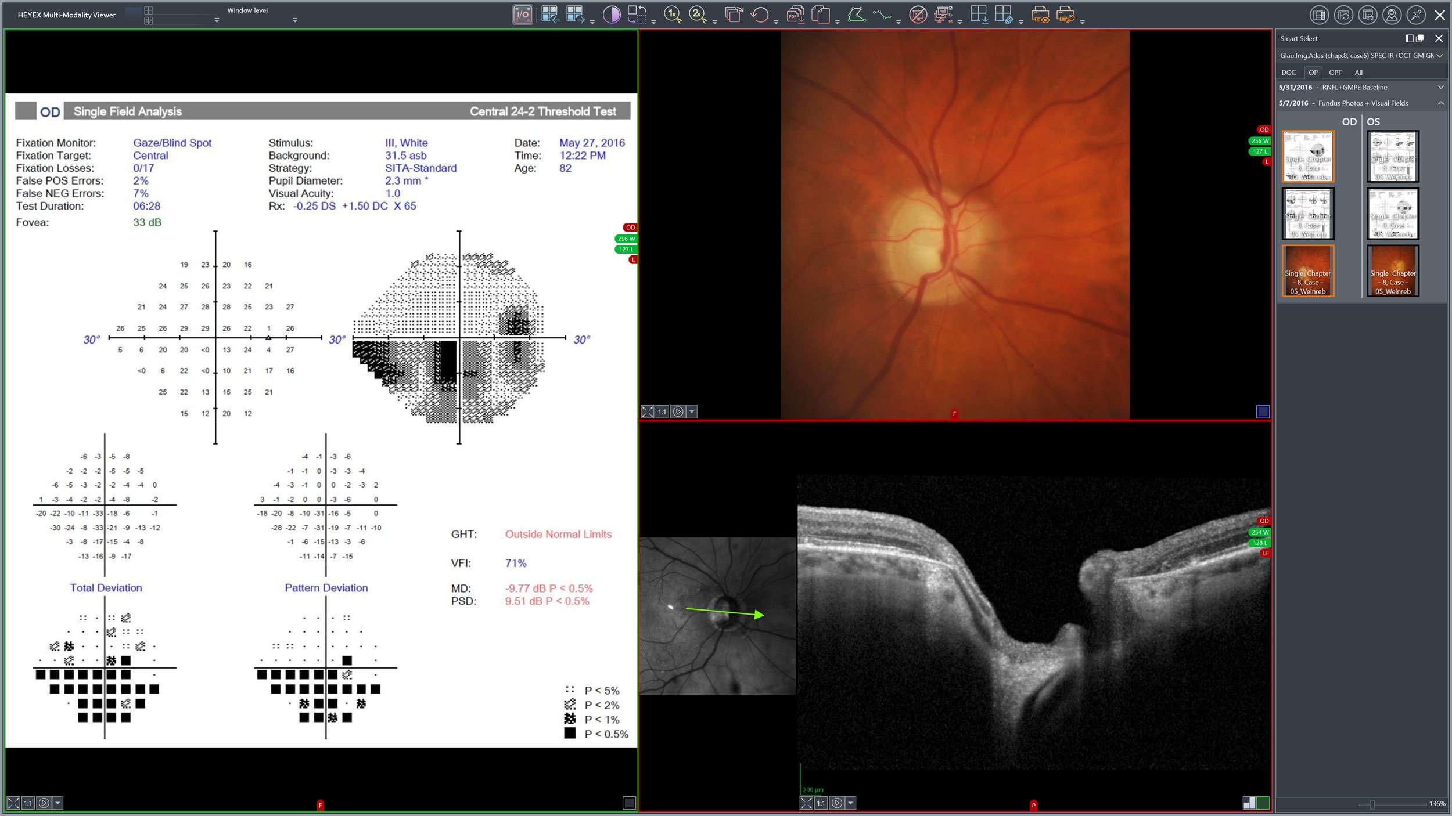Click the thumbnail zoom slider at 136%

tap(1372, 804)
